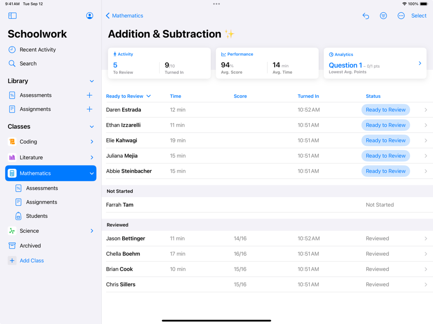
Task: Expand the Literature class chevron
Action: 92,157
